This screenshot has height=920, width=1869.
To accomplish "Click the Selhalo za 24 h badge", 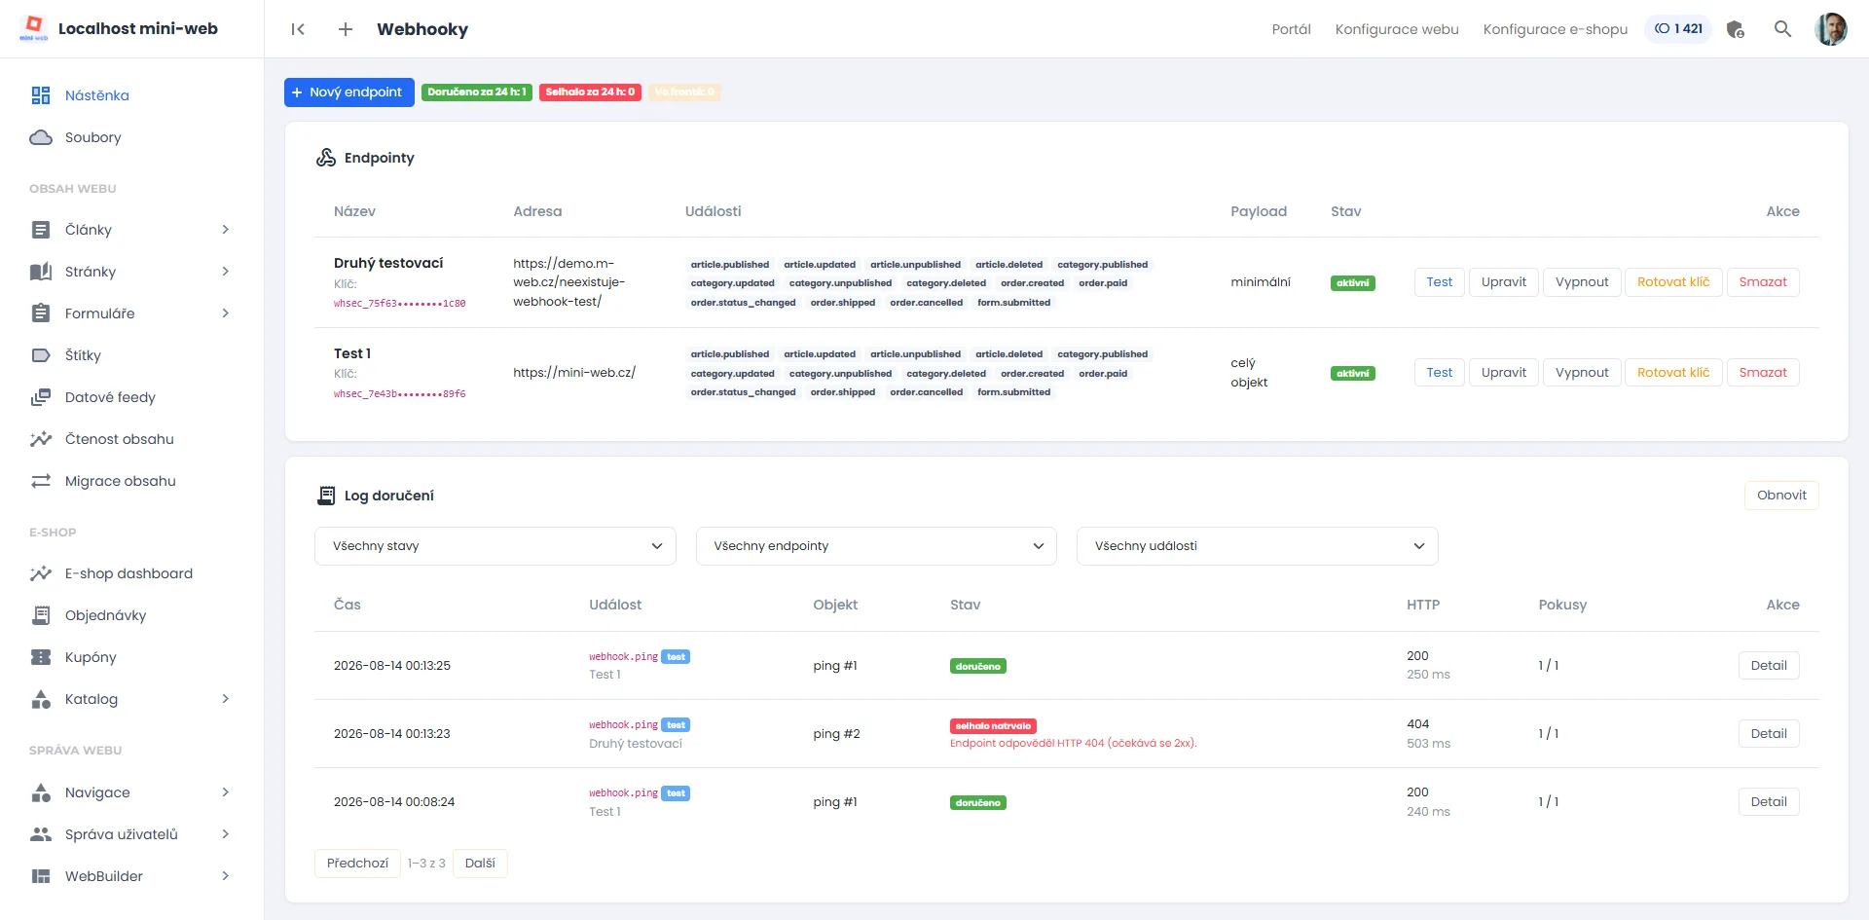I will (x=590, y=92).
